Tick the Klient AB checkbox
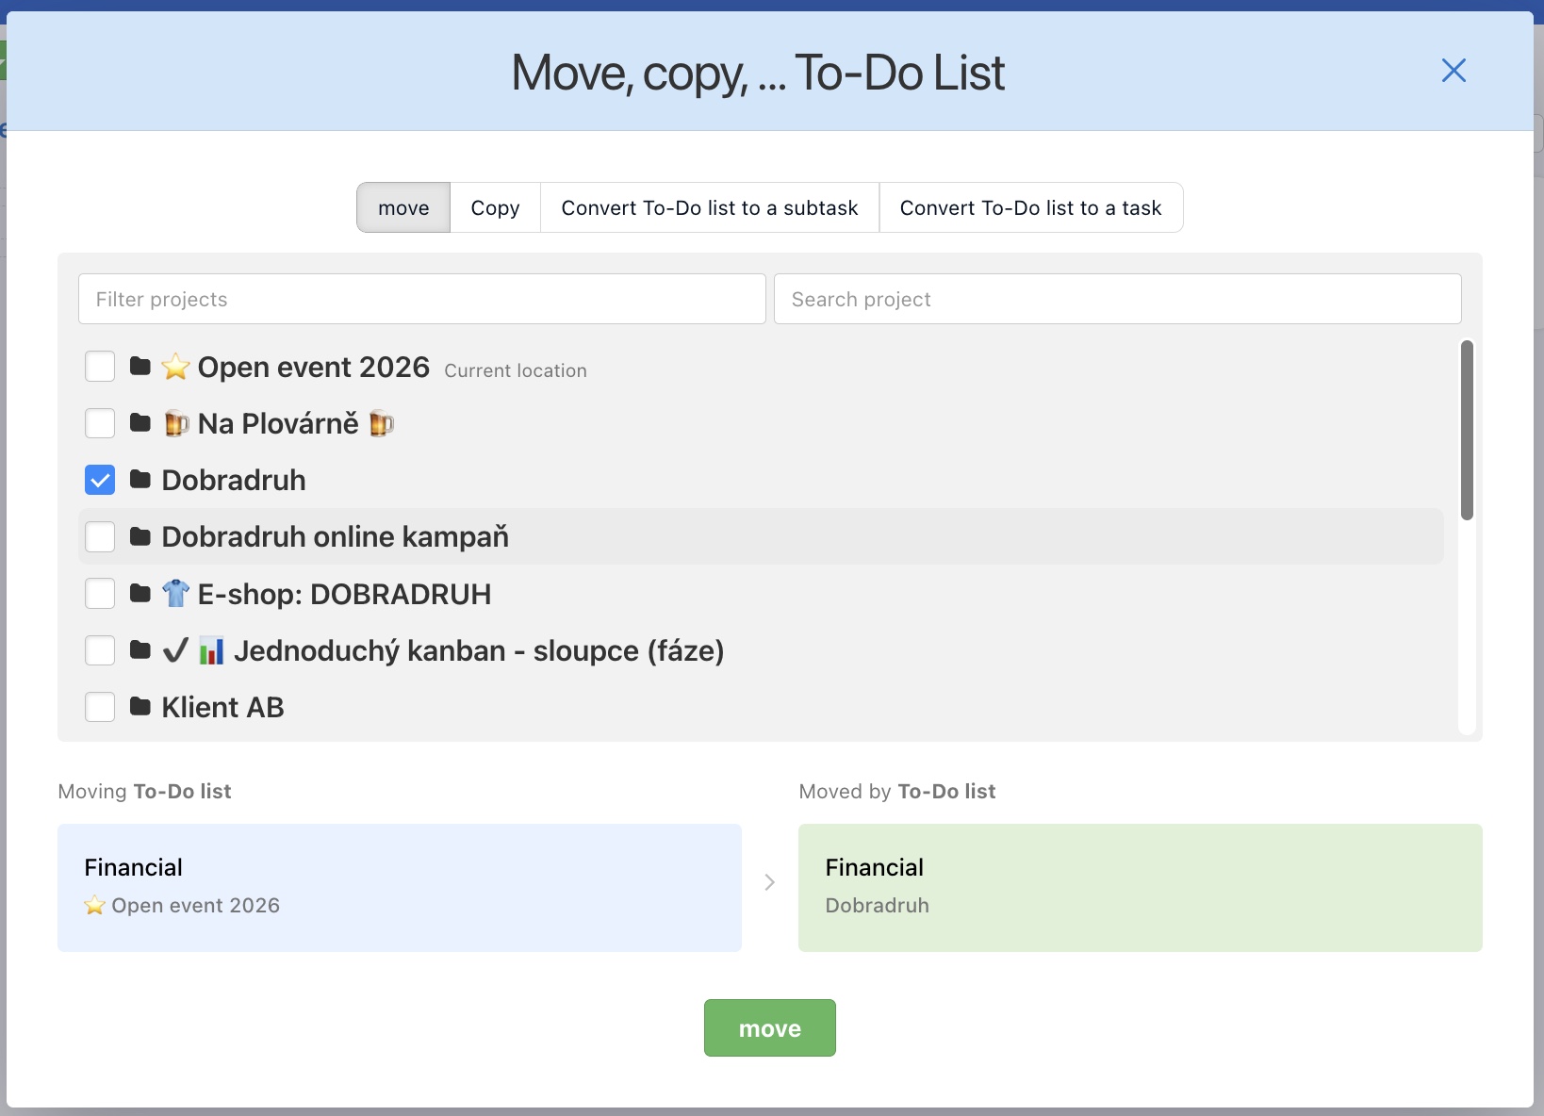Screen dimensions: 1544x1116 [100, 707]
